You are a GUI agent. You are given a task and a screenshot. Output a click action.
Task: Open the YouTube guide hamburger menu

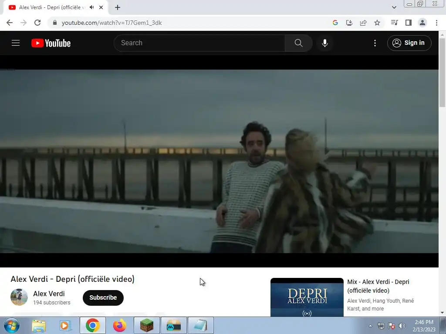point(16,43)
